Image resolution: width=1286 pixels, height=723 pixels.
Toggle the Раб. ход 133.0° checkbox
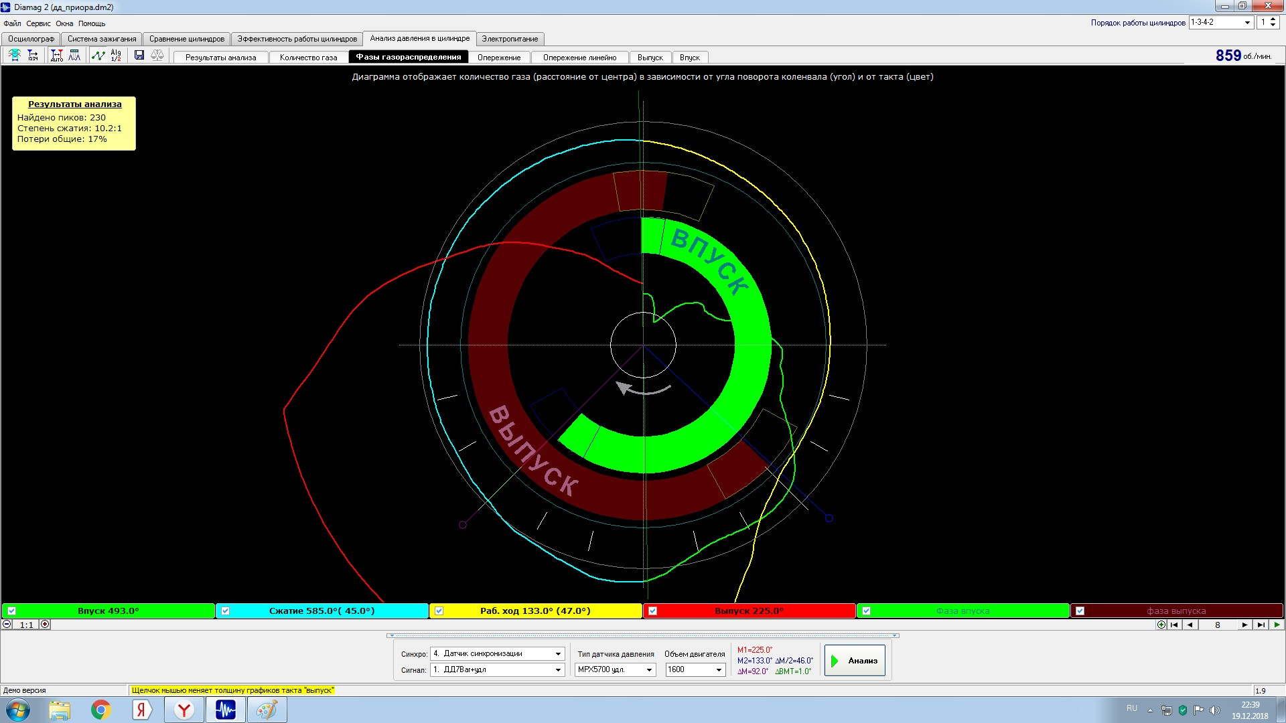coord(439,611)
